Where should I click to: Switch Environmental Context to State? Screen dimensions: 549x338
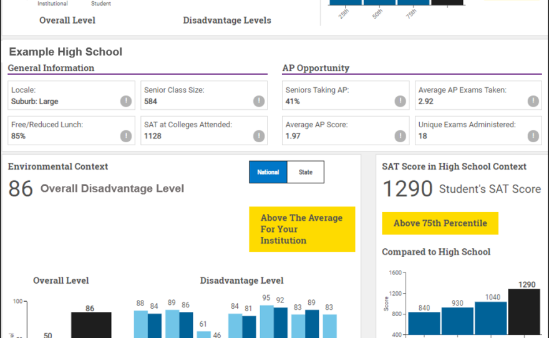306,171
